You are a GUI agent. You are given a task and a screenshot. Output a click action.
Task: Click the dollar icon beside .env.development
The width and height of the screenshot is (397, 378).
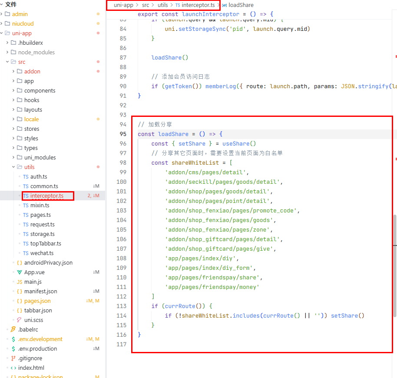point(13,339)
